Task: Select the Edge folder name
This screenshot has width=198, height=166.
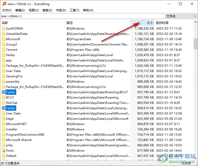Action: (x=10, y=118)
